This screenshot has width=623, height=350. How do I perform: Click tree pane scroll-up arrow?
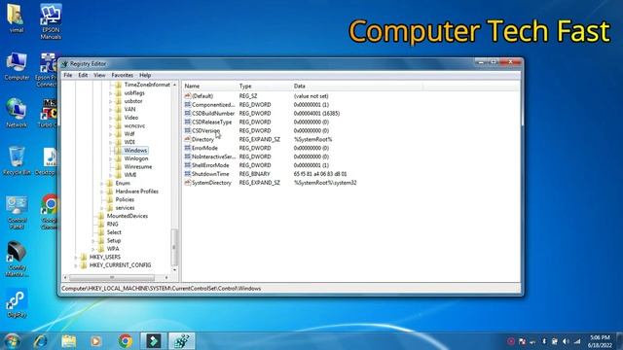tap(174, 85)
